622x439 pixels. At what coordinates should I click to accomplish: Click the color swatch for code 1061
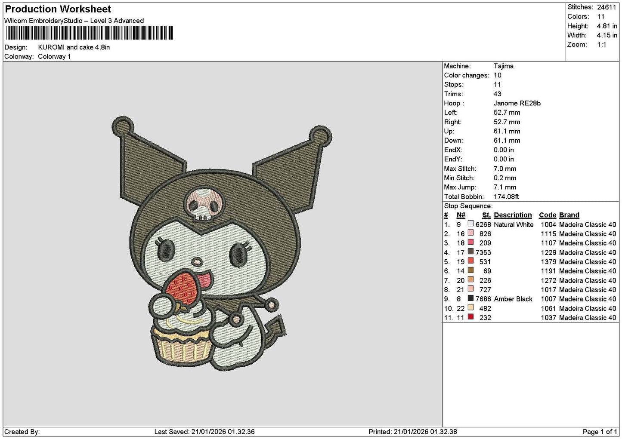pos(471,308)
